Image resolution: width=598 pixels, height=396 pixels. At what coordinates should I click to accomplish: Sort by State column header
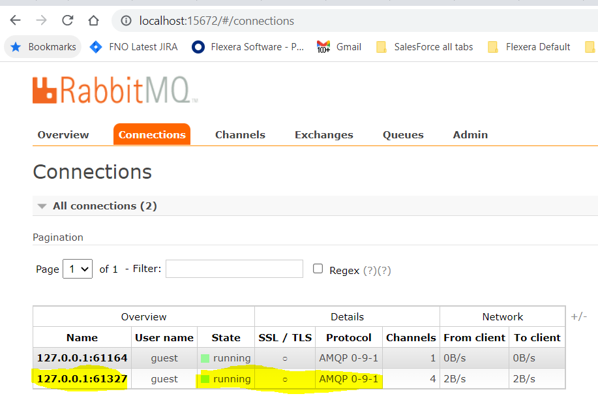tap(226, 338)
